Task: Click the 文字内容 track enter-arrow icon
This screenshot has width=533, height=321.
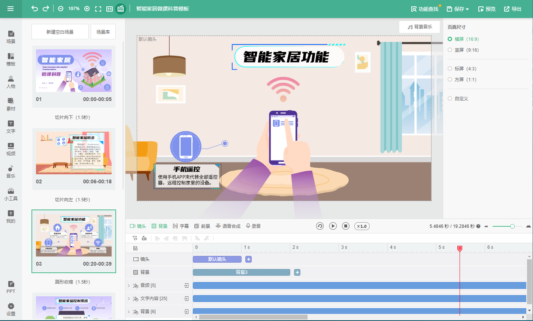Action: pos(186,299)
